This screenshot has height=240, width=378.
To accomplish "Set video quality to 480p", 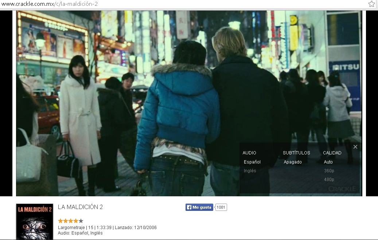I will coord(329,179).
